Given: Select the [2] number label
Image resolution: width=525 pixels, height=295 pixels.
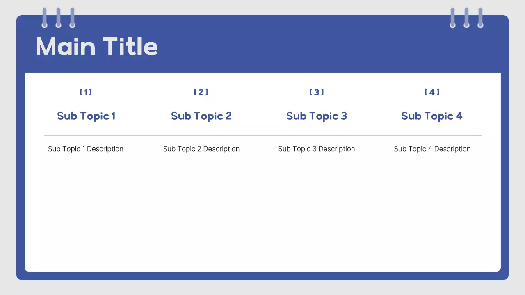Looking at the screenshot, I should pos(201,92).
